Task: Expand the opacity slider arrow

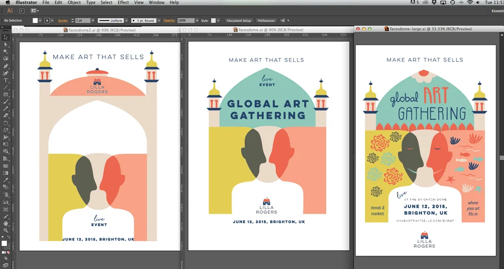Action: 197,21
